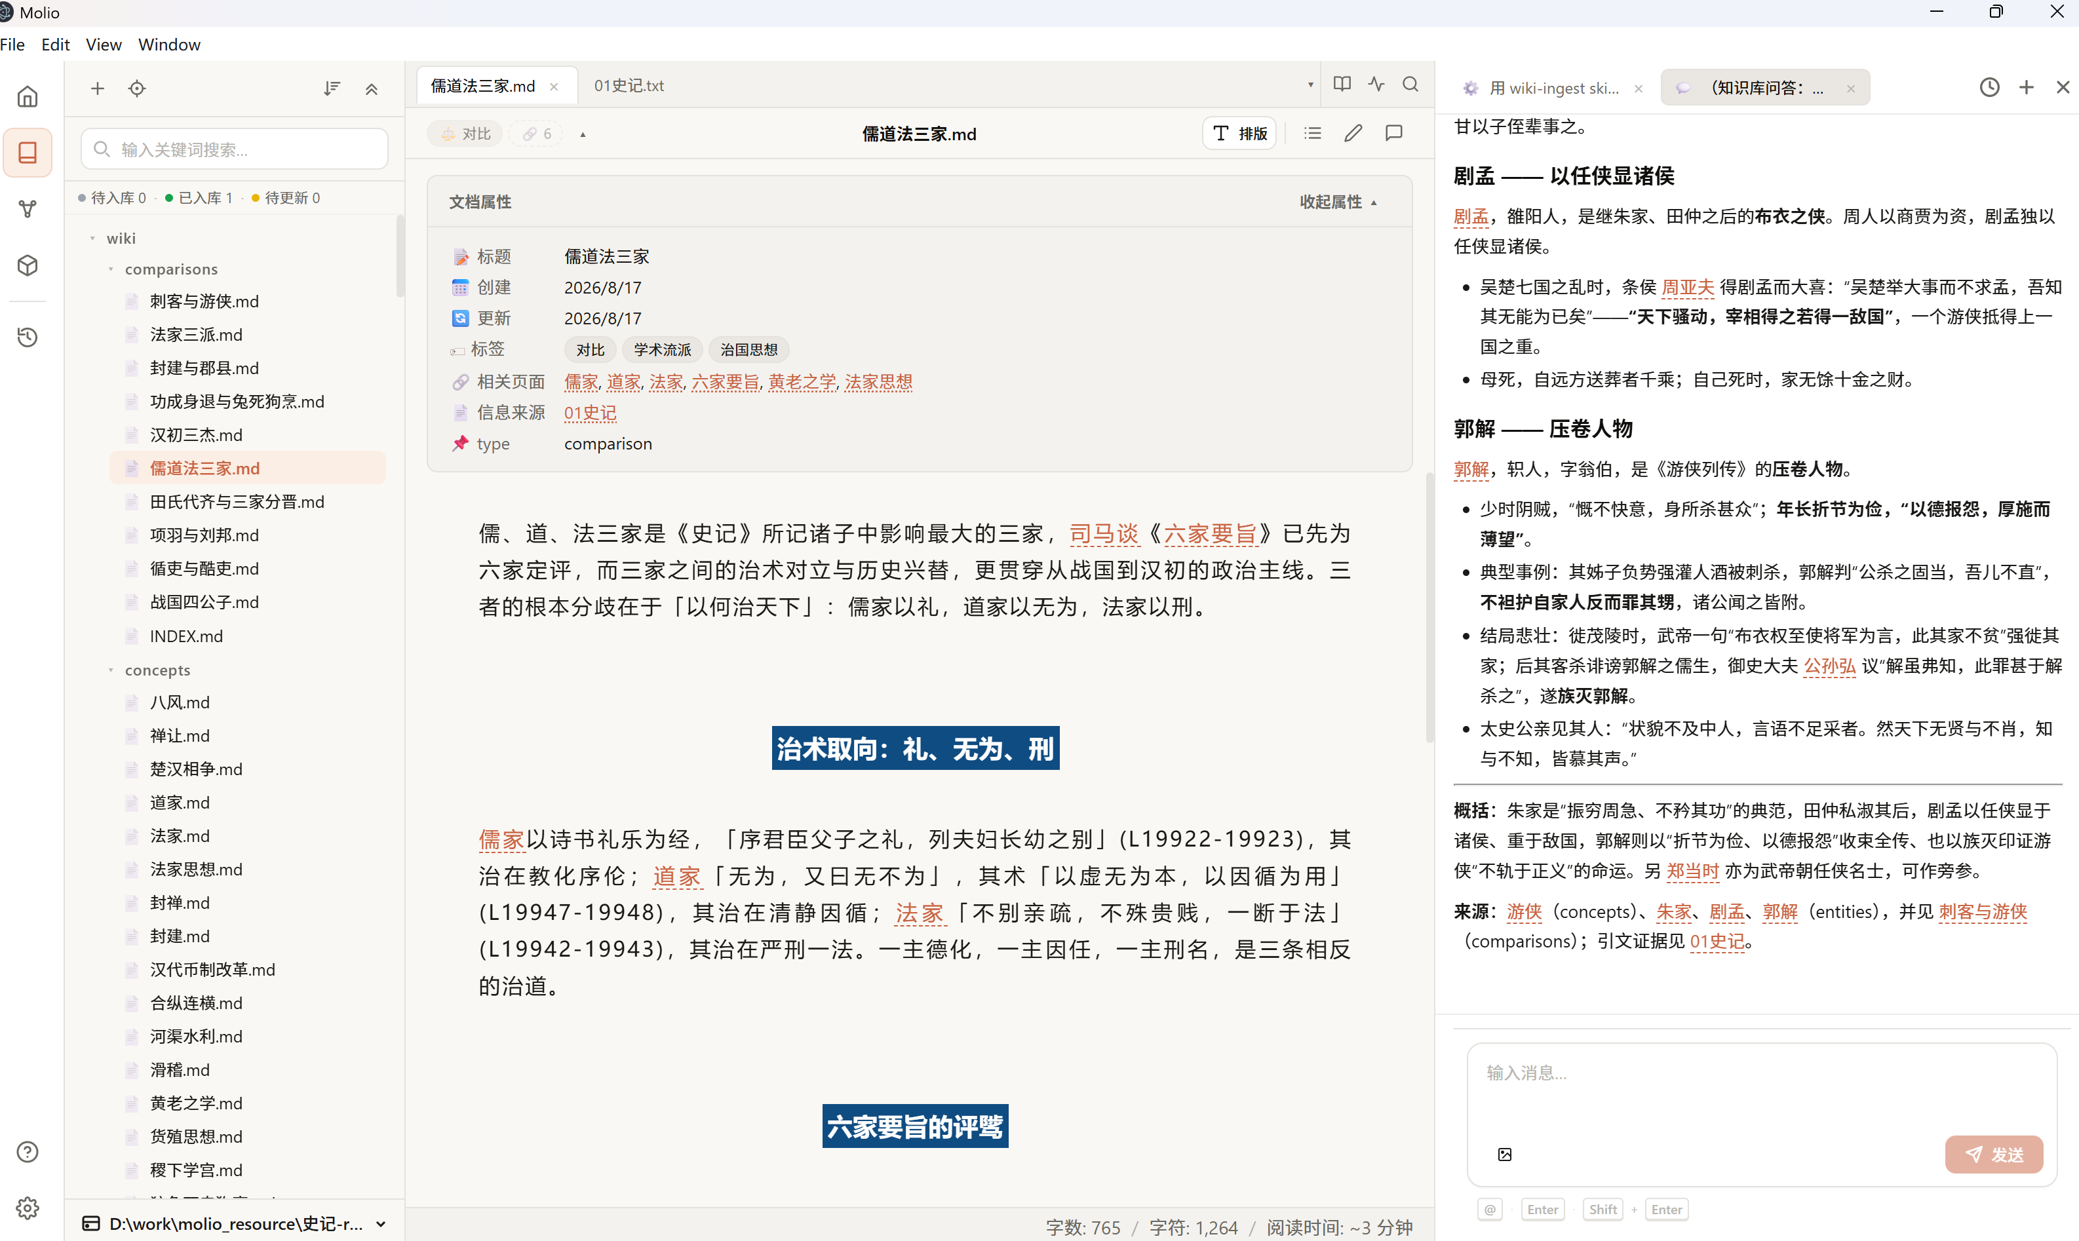Open chat history clock icon
The image size is (2079, 1241).
point(1989,87)
